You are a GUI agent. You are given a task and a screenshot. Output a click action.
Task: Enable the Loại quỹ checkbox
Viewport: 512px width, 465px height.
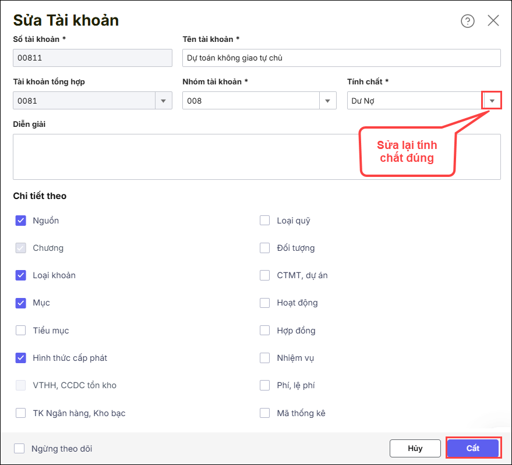click(x=265, y=221)
